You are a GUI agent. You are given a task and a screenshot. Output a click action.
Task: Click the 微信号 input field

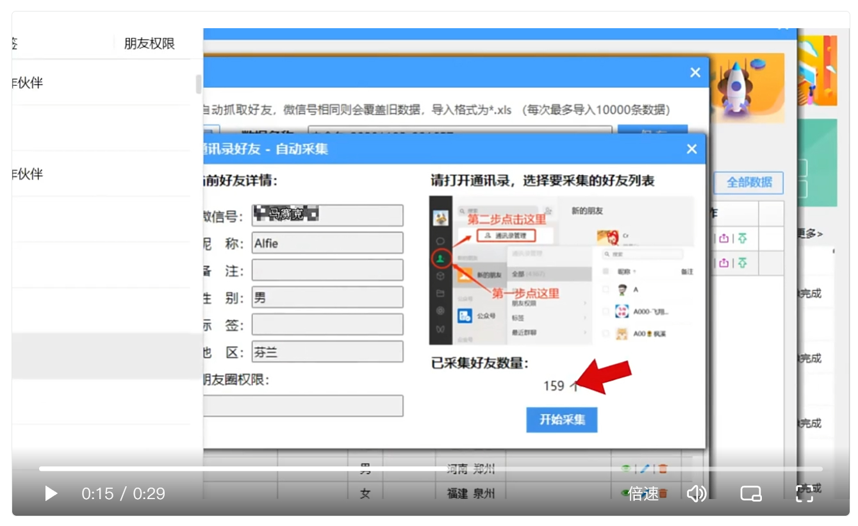[327, 215]
